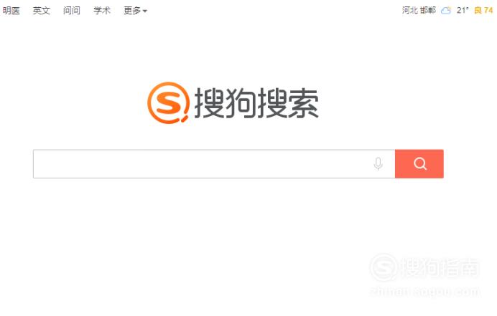
Task: Go to the 英文 search tab
Action: click(x=42, y=11)
